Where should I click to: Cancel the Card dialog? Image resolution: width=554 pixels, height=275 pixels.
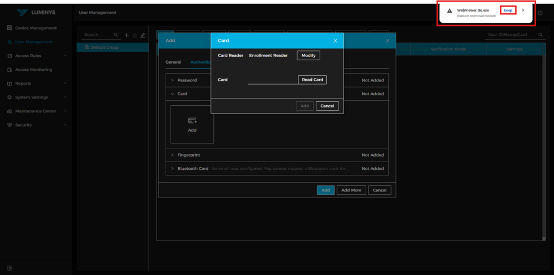click(327, 106)
